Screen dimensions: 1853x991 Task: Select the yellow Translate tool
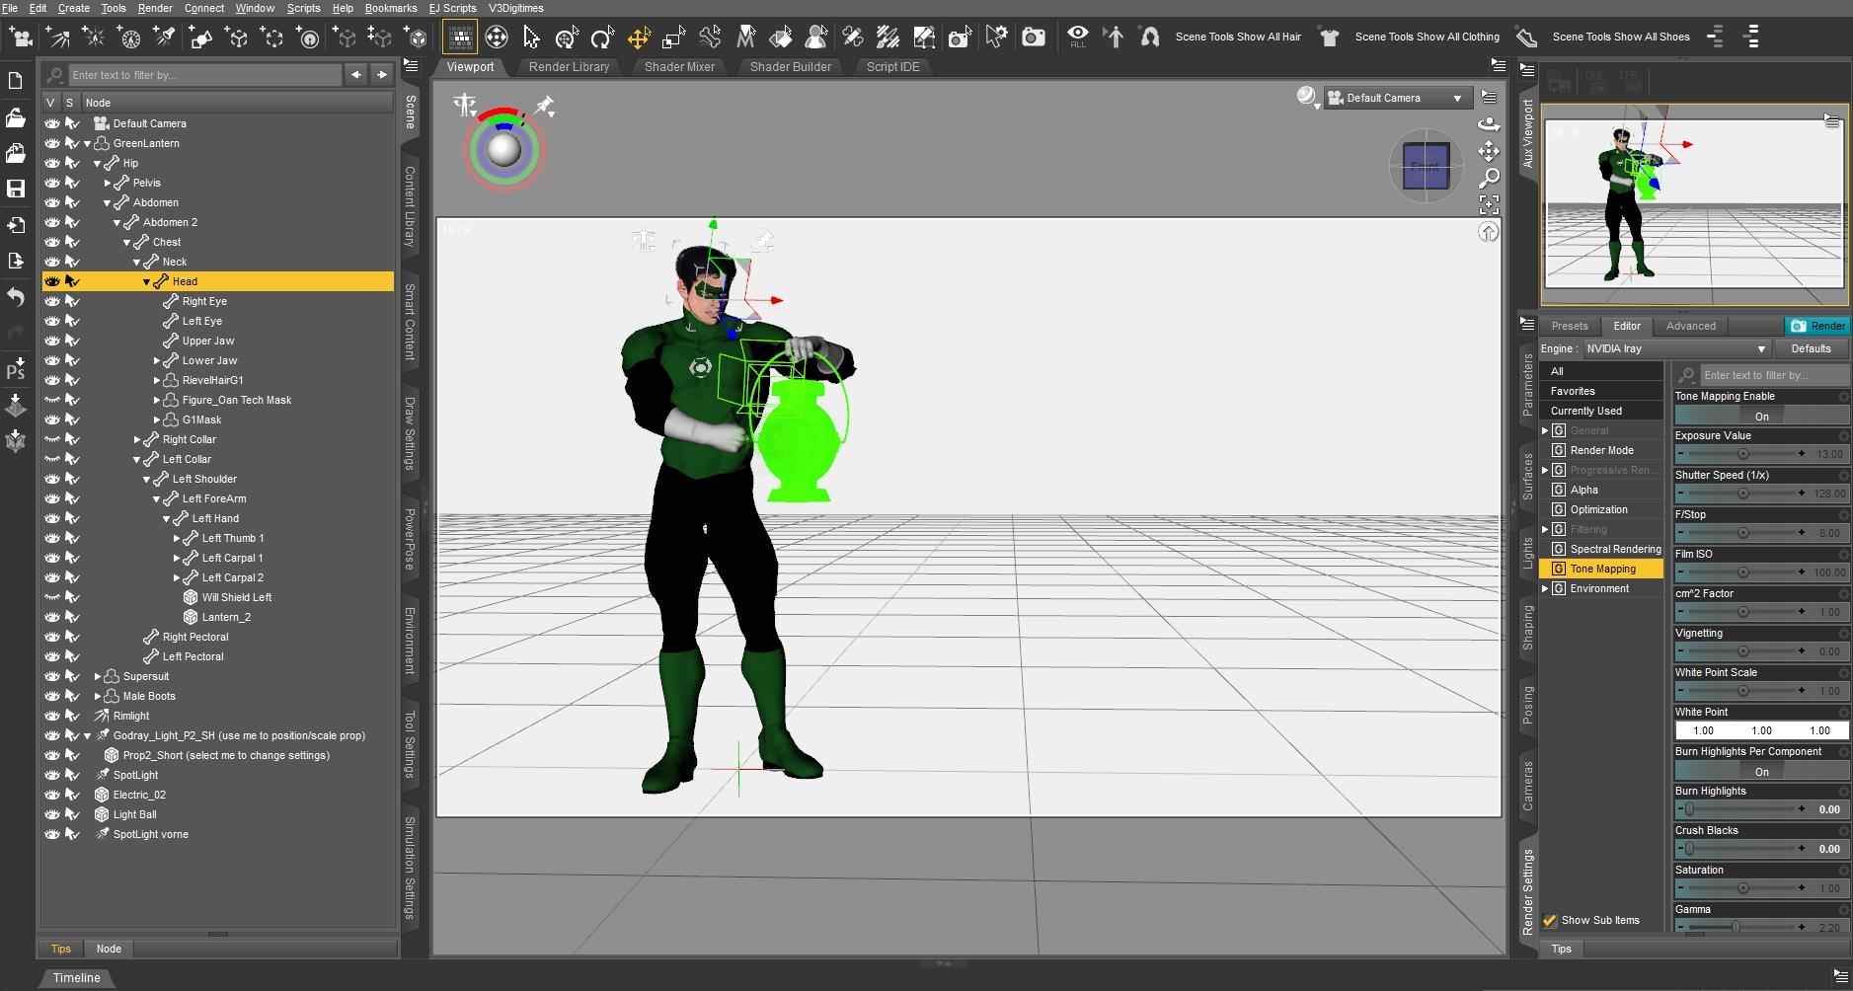pos(639,38)
